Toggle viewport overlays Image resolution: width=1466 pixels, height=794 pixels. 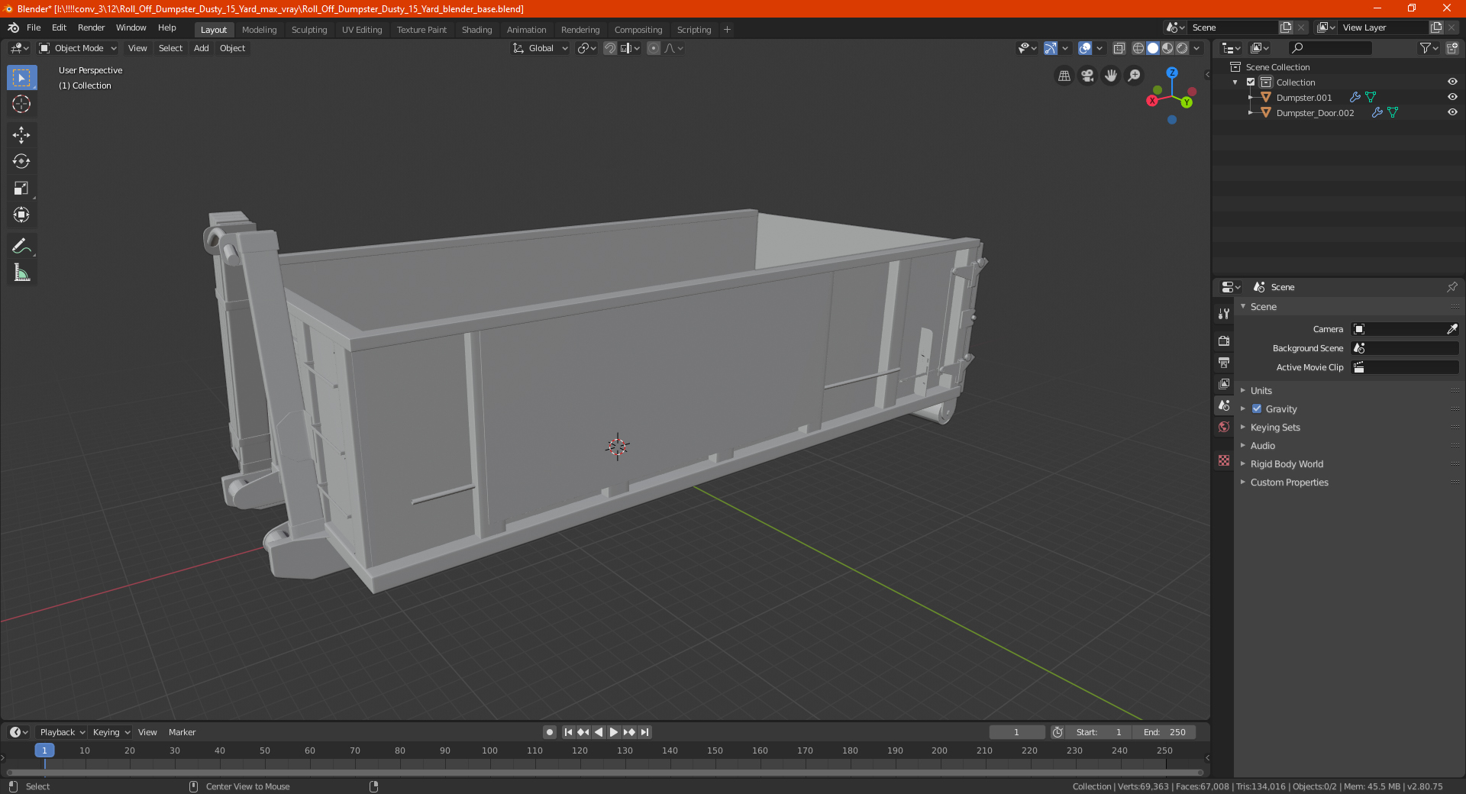(x=1085, y=48)
